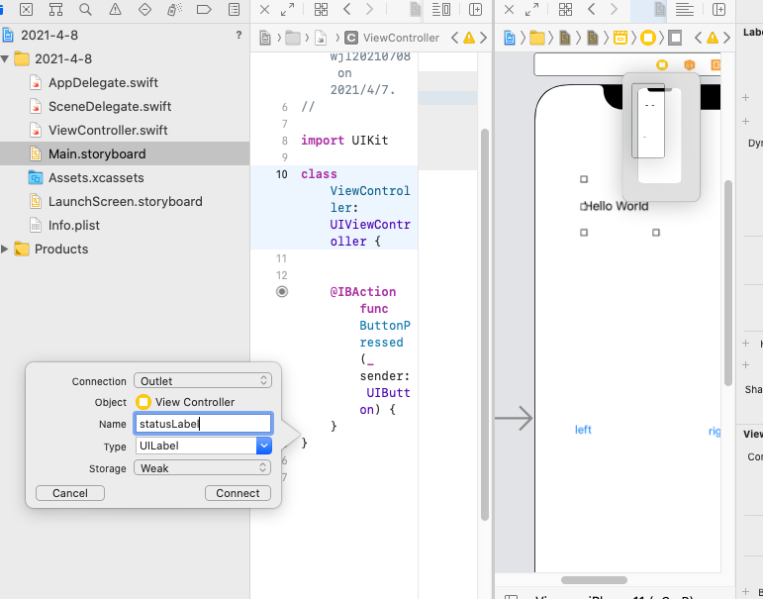Open the breakpoint navigator tag icon
The height and width of the screenshot is (599, 763).
tap(204, 9)
